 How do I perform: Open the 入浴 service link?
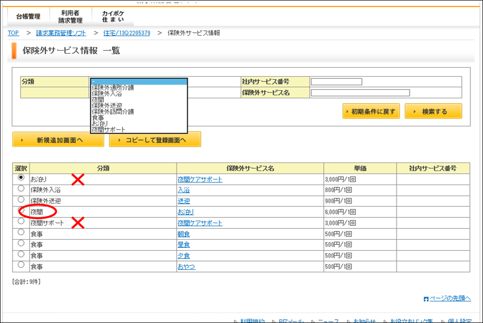click(184, 190)
